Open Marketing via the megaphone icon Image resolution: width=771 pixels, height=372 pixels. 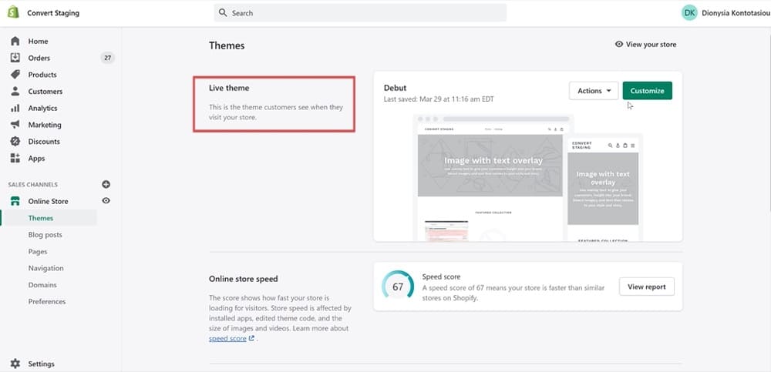[15, 125]
